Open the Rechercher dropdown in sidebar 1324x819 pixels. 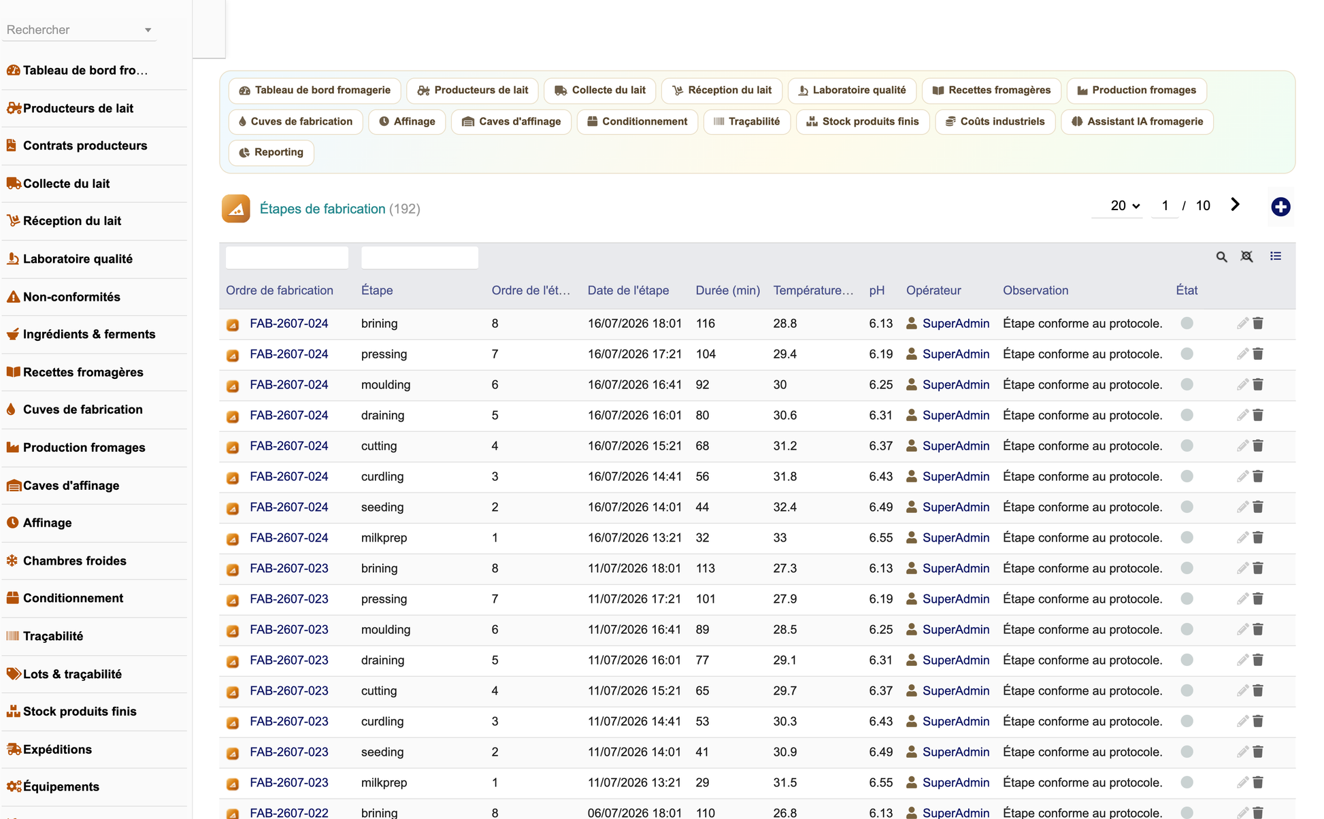(79, 30)
